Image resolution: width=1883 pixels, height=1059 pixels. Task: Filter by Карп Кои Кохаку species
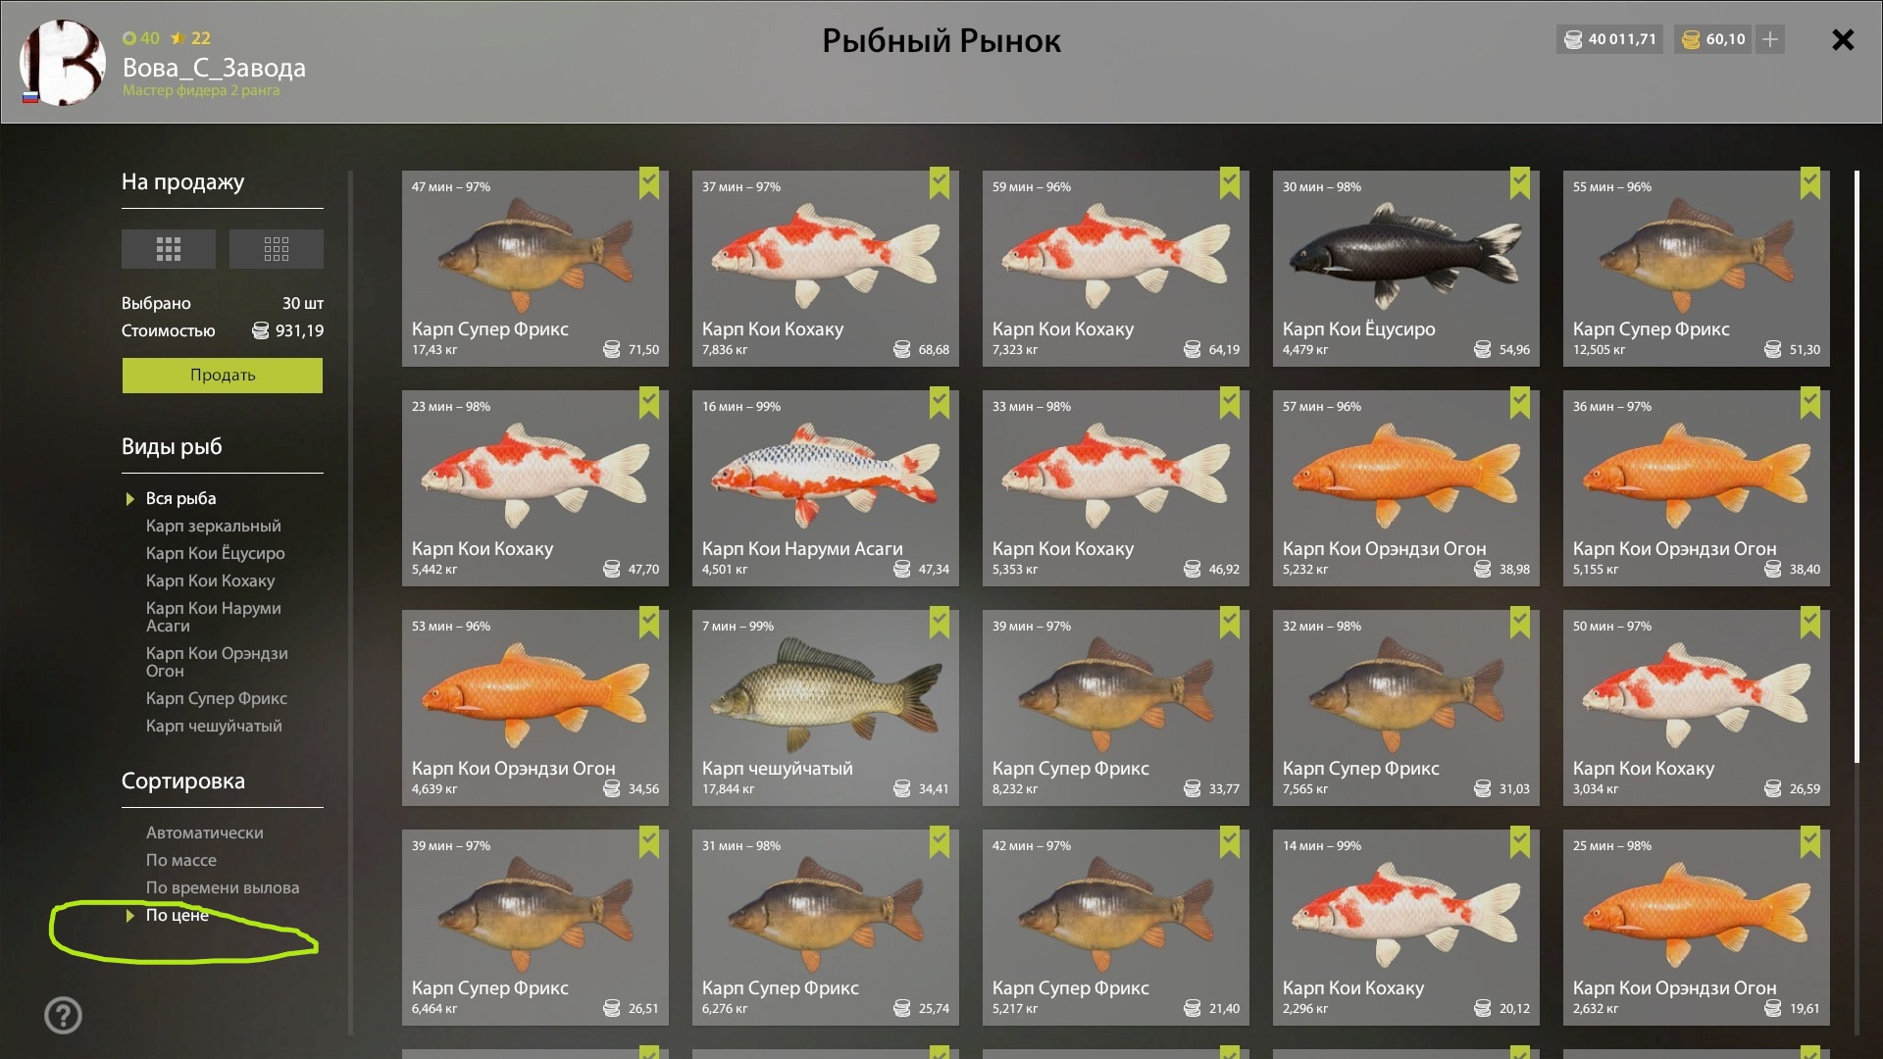pos(210,580)
